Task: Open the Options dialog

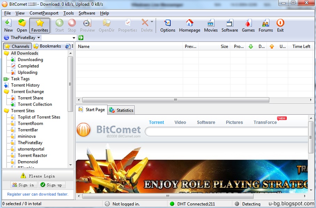Action: (168, 26)
